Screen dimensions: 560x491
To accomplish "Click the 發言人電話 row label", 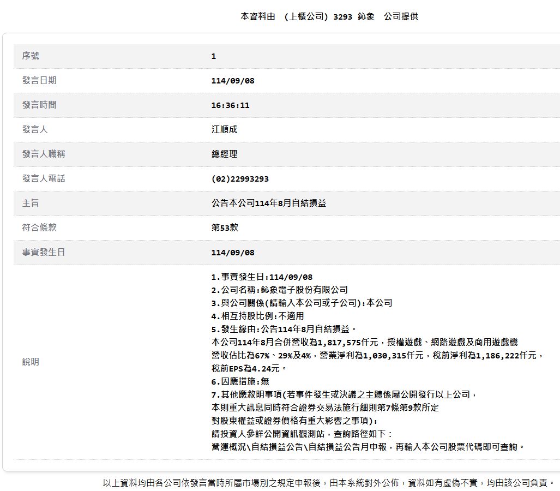I will pos(44,178).
